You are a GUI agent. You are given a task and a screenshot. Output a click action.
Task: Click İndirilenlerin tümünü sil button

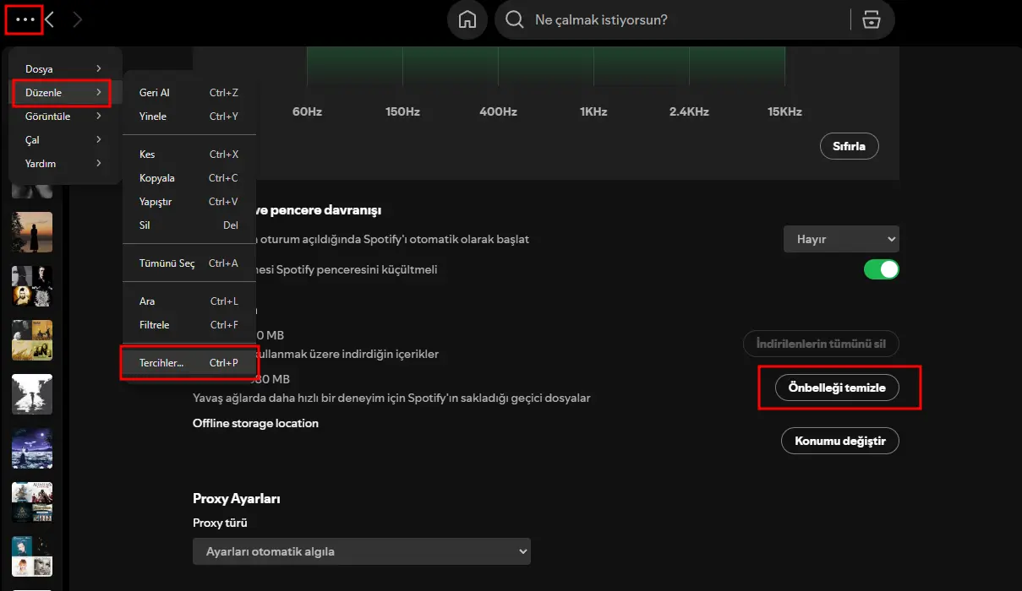coord(821,344)
